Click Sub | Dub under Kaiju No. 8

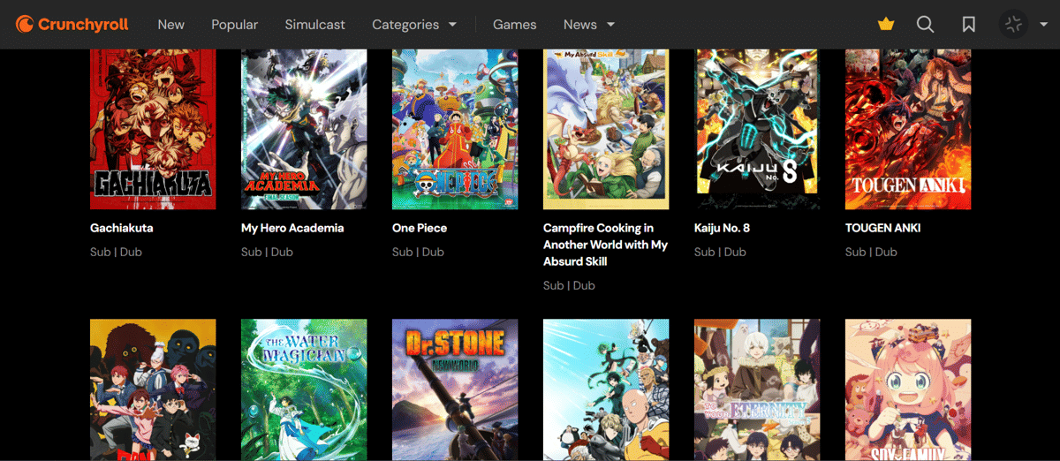pos(720,252)
